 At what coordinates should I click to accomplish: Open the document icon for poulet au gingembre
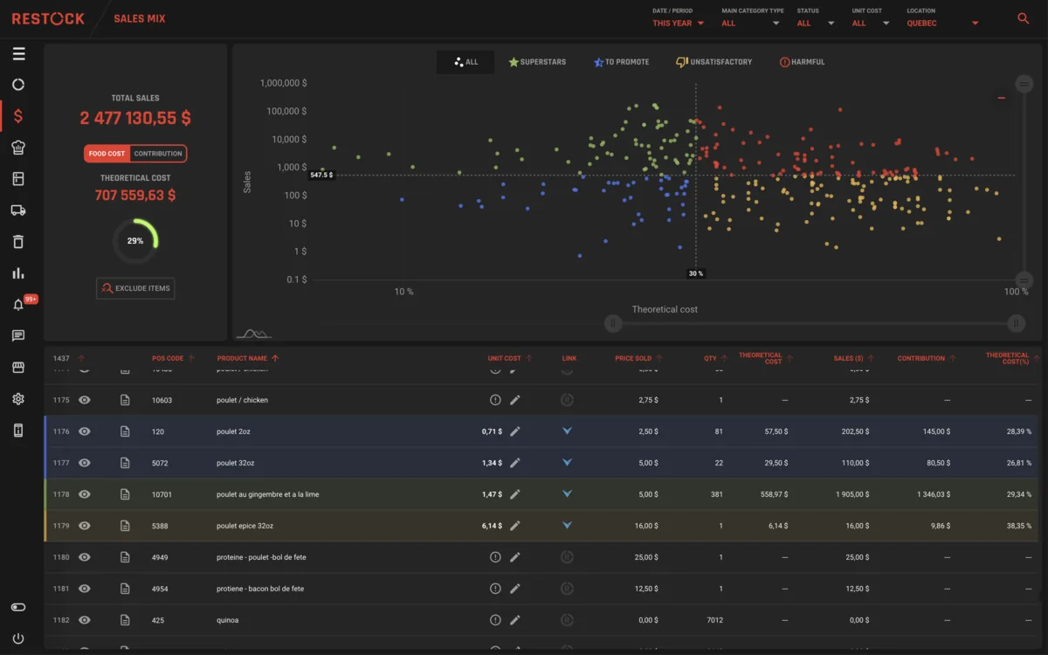[x=125, y=494]
